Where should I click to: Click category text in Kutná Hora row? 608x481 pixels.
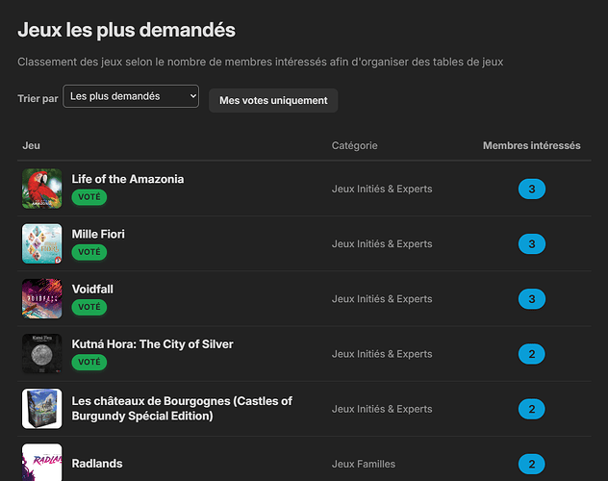point(382,354)
